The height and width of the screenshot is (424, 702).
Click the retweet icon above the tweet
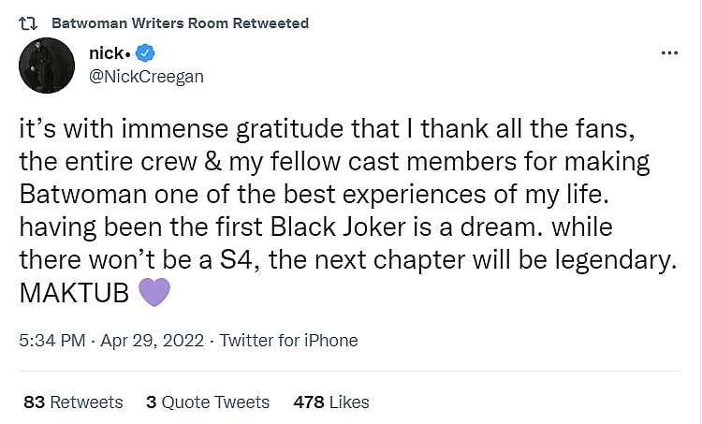click(x=28, y=22)
